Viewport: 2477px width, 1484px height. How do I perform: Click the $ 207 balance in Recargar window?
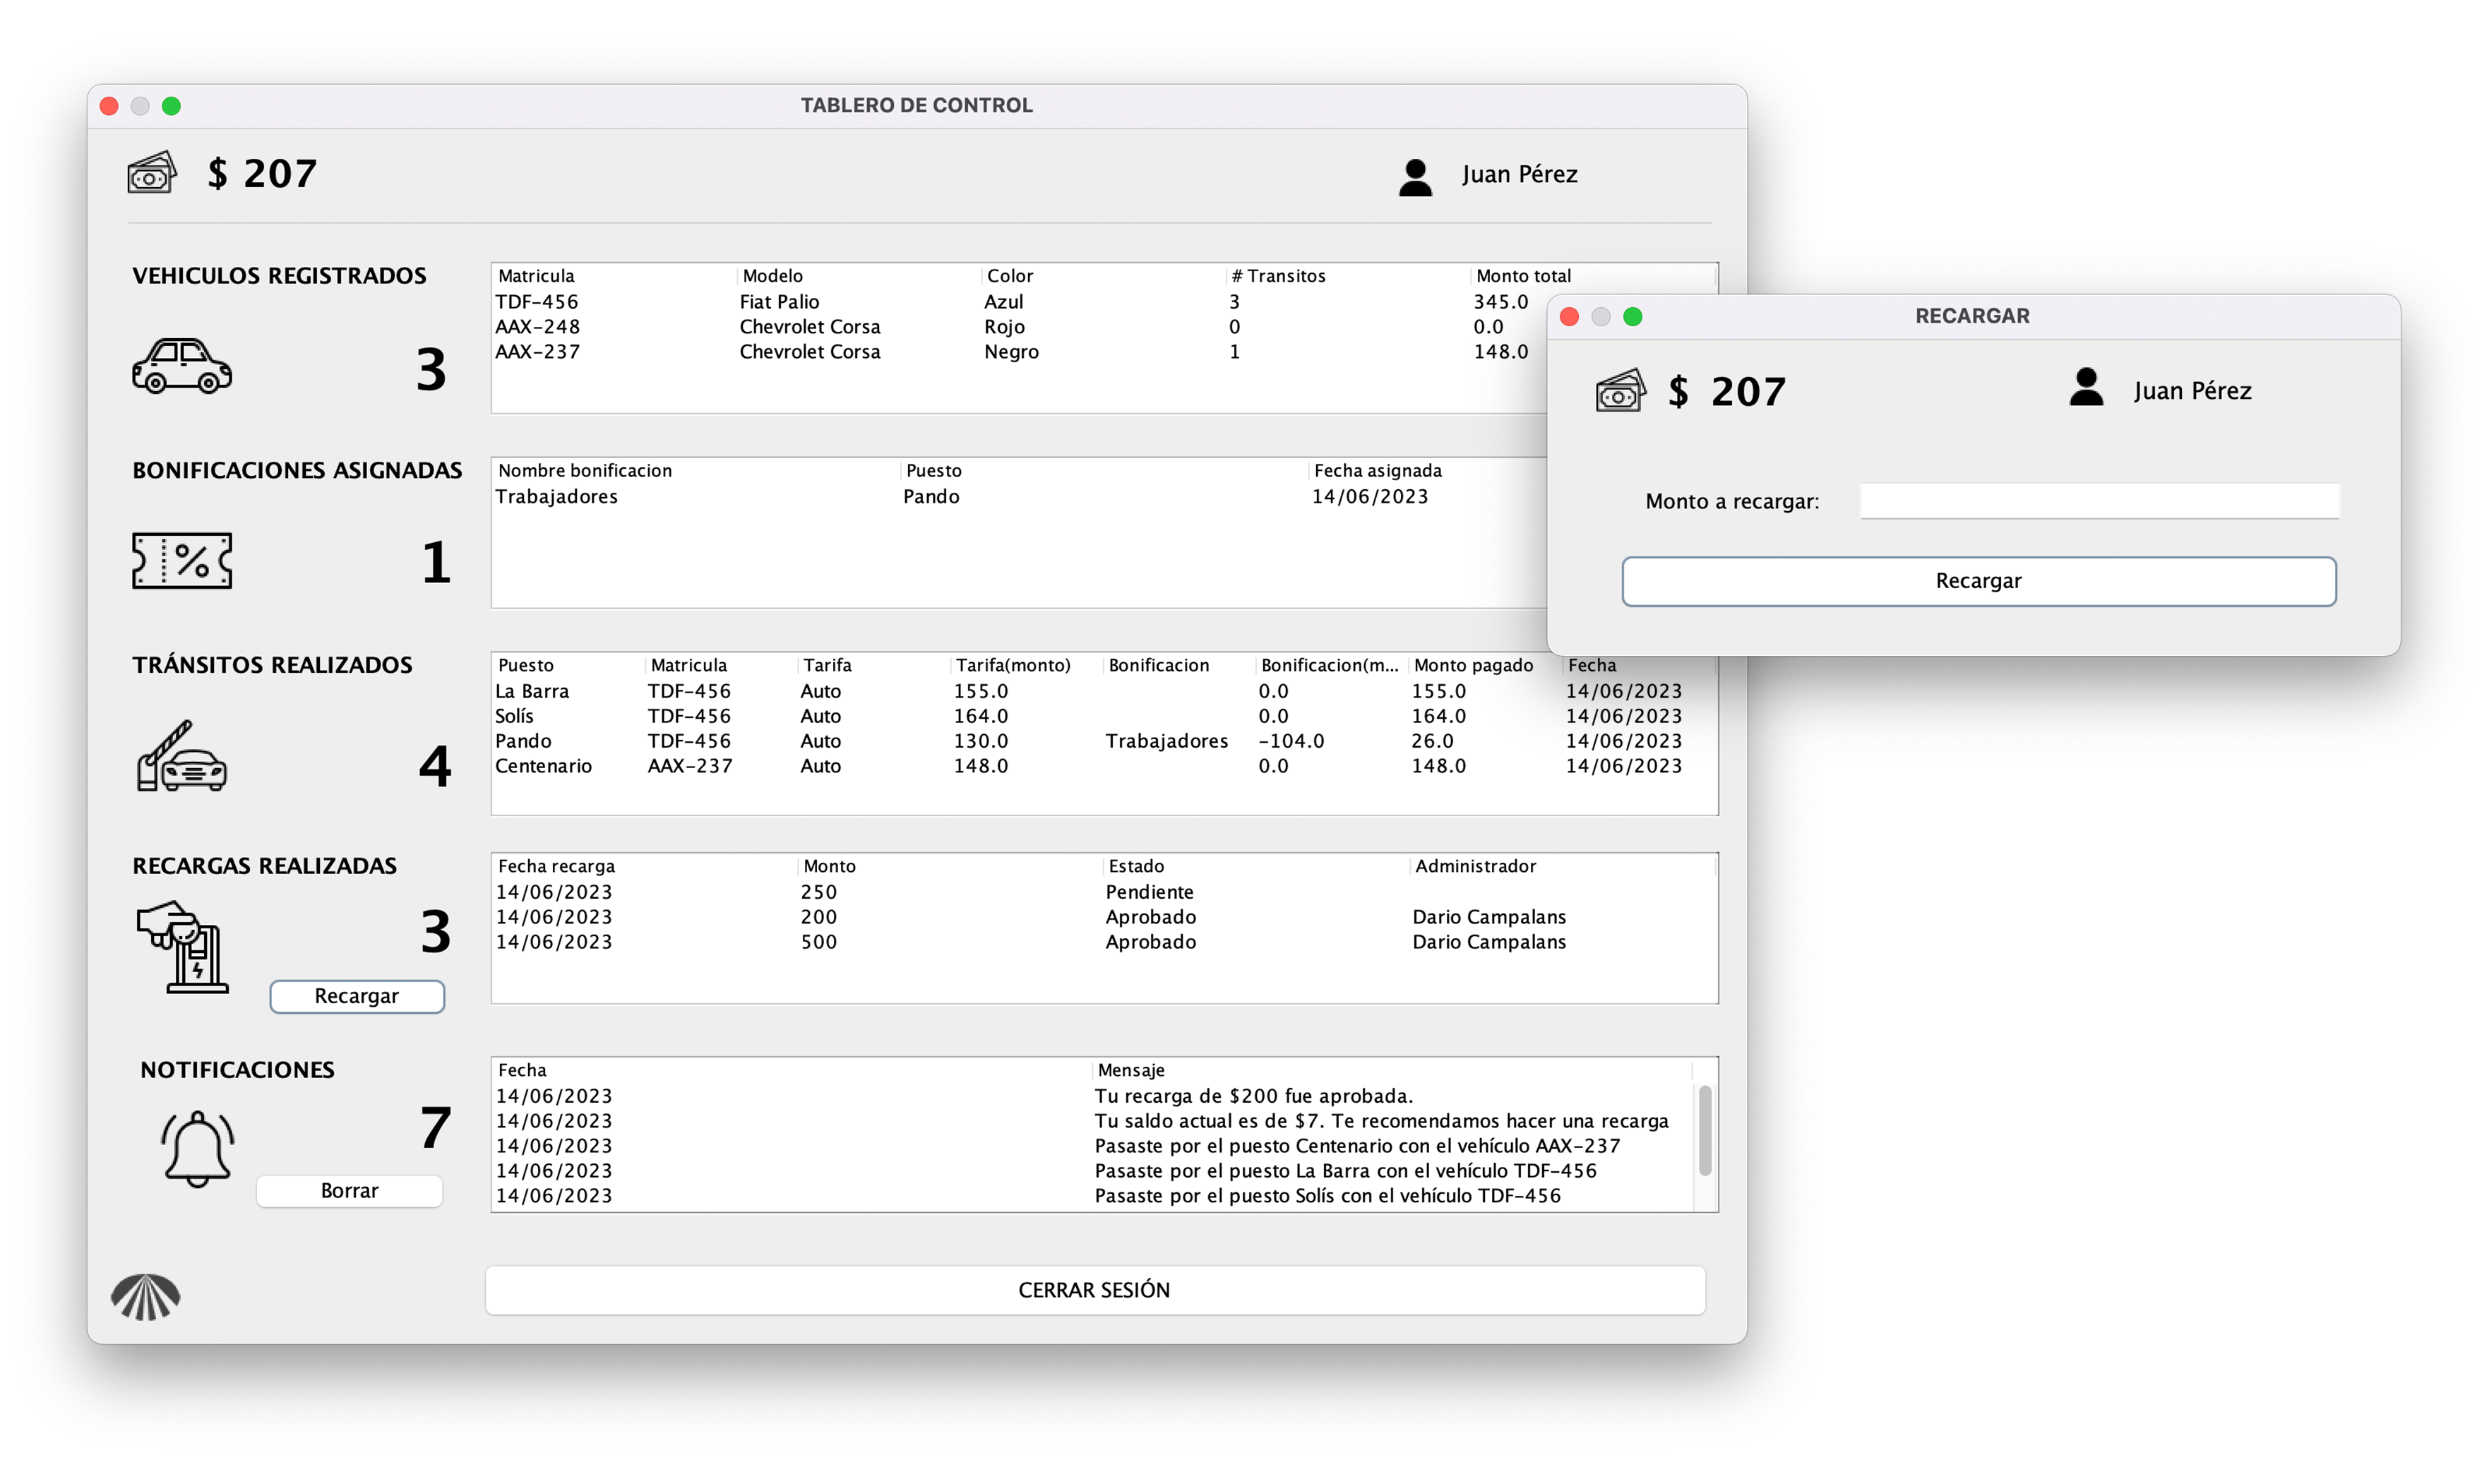click(x=1727, y=392)
